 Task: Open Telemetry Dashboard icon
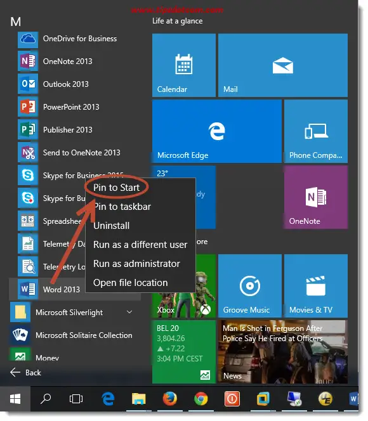tap(28, 244)
